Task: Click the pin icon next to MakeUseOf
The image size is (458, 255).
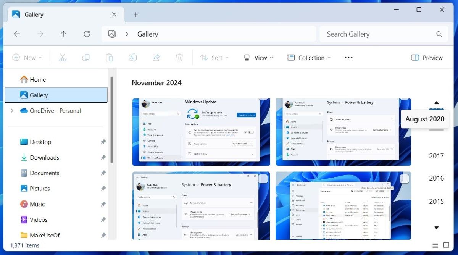Action: pos(103,235)
